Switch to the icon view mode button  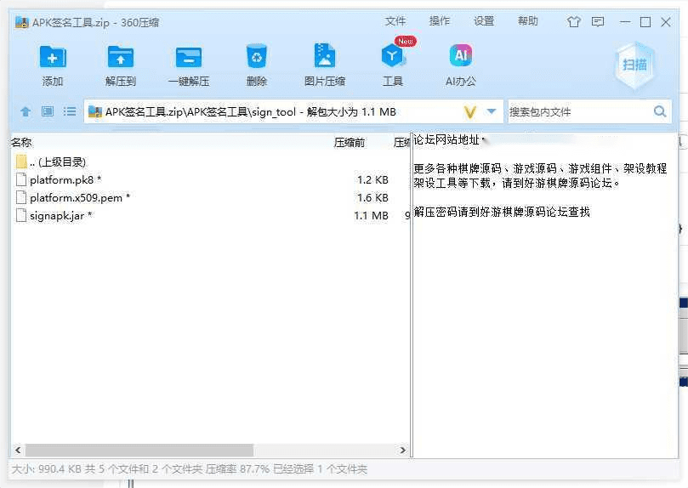48,111
